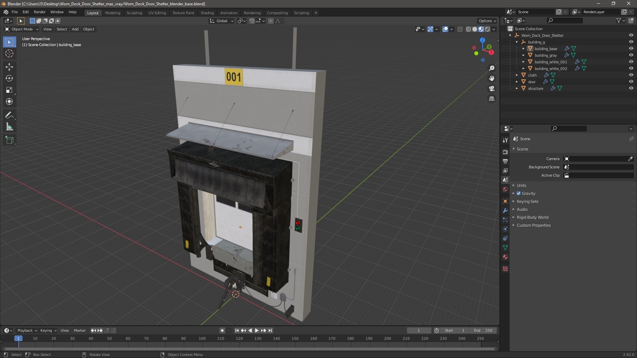Image resolution: width=637 pixels, height=358 pixels.
Task: Open the Material properties tab
Action: pyautogui.click(x=505, y=257)
